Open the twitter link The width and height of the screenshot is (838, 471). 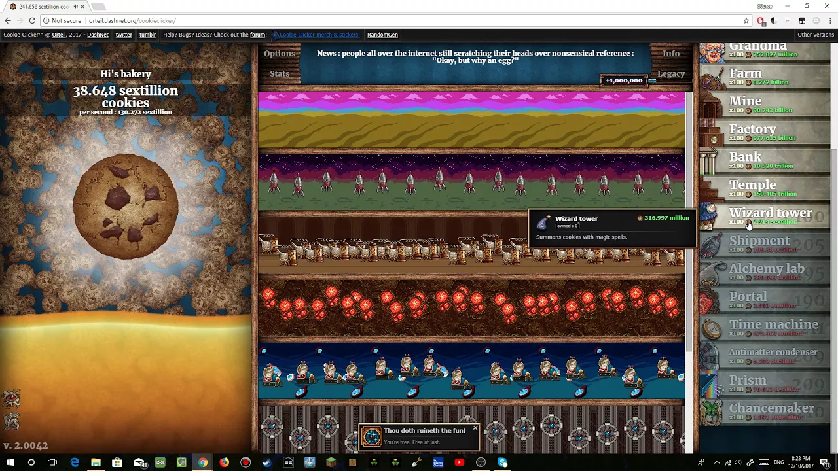[x=124, y=35]
